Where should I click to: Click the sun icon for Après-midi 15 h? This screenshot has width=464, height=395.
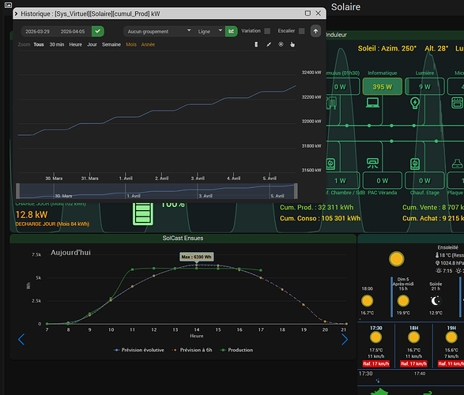(x=403, y=301)
